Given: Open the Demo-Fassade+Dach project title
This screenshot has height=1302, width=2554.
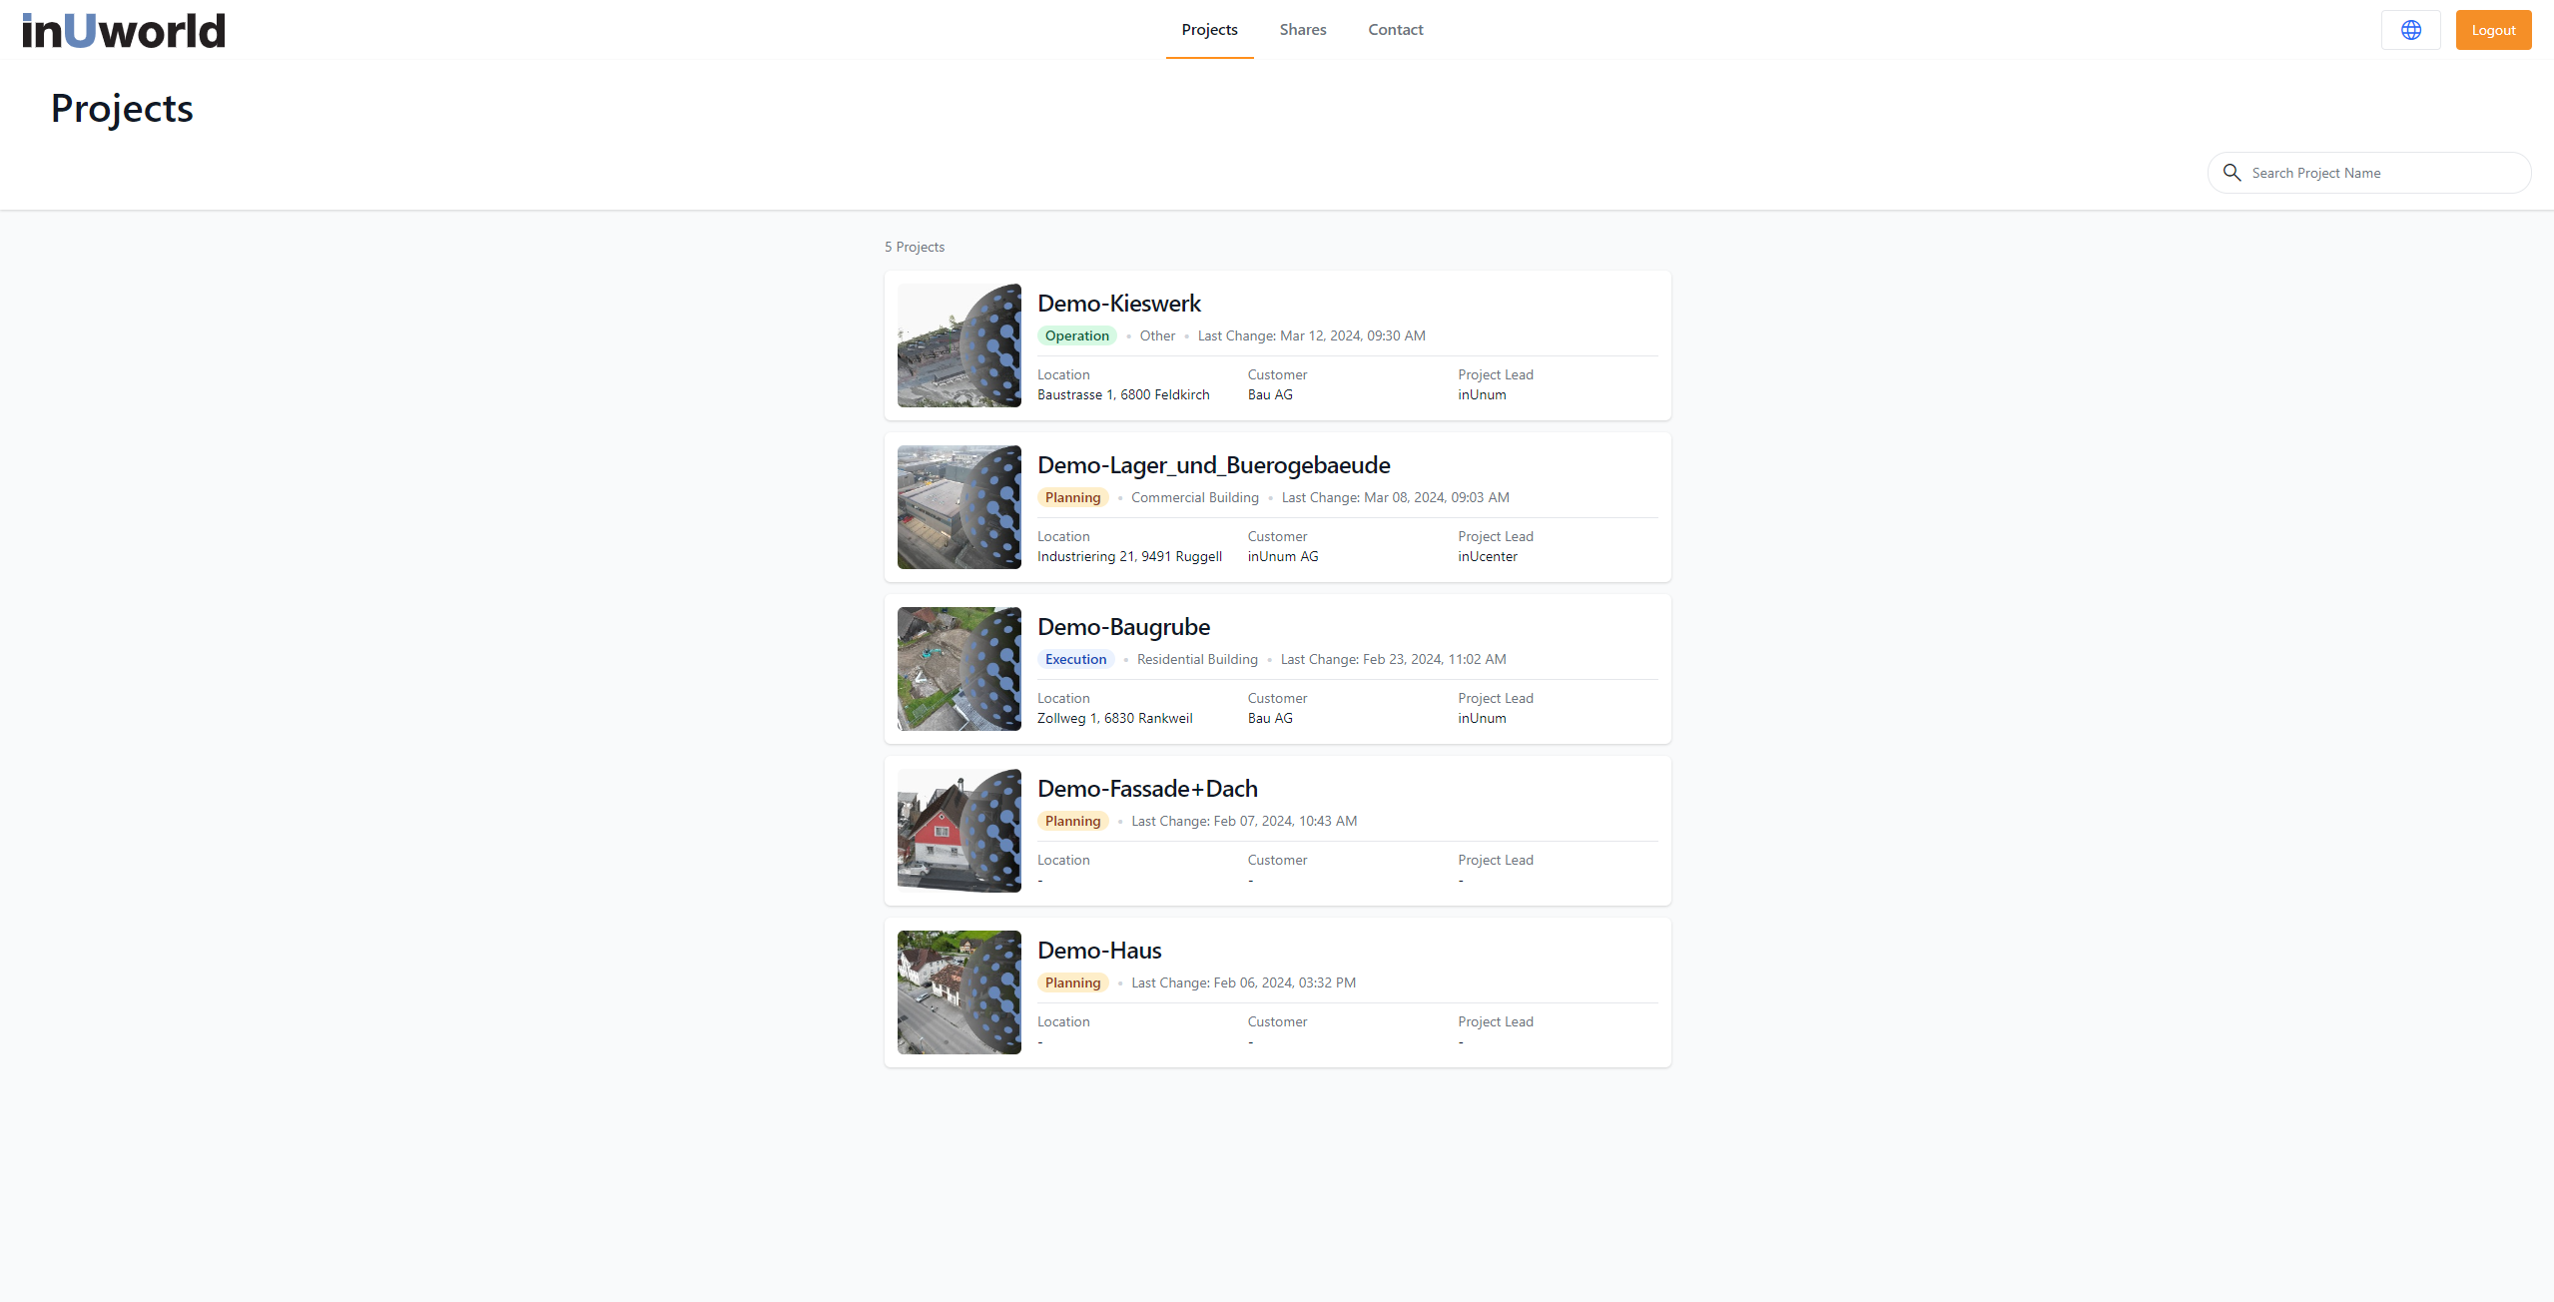Looking at the screenshot, I should tap(1147, 789).
